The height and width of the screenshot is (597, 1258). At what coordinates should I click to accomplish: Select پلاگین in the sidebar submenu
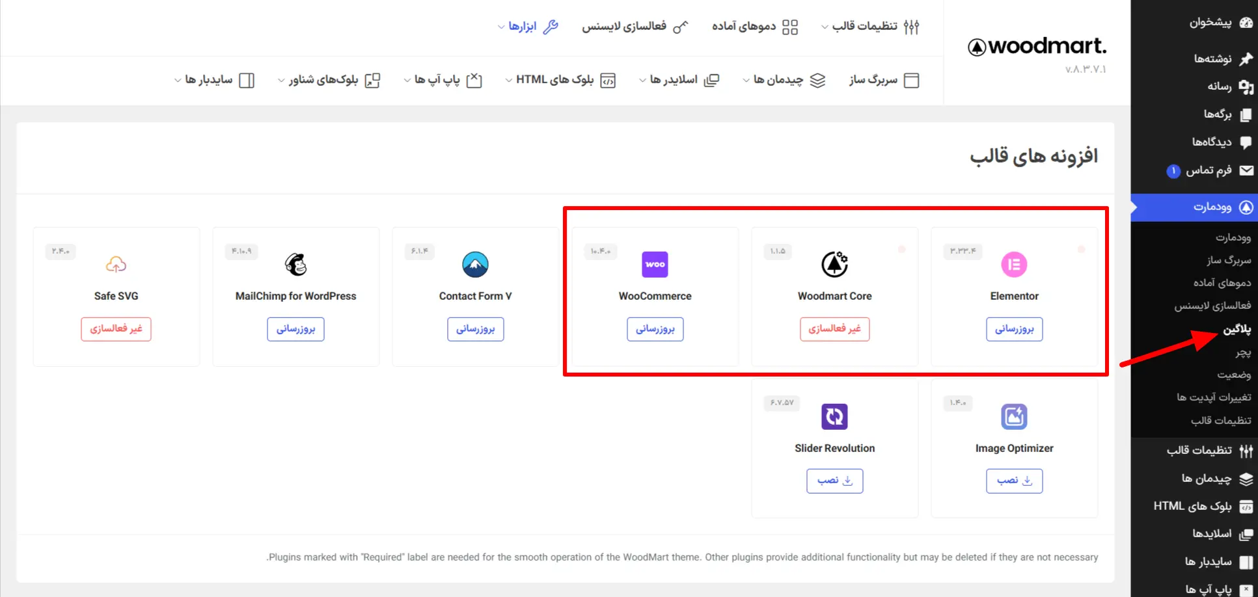click(x=1237, y=329)
